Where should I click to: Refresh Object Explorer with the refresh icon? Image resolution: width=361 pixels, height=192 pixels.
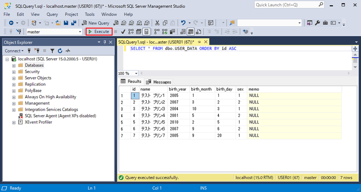tap(60, 51)
